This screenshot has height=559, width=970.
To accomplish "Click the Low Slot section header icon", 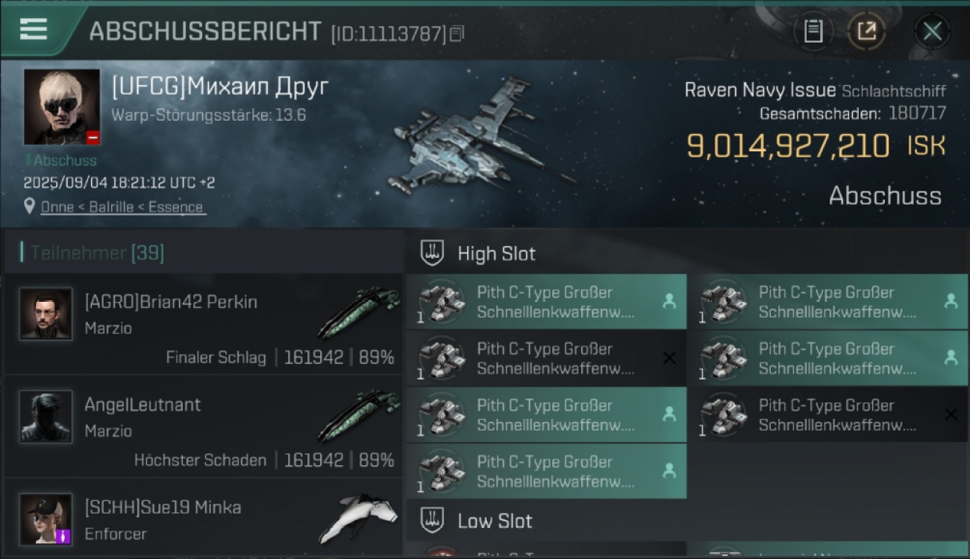I will (x=432, y=520).
